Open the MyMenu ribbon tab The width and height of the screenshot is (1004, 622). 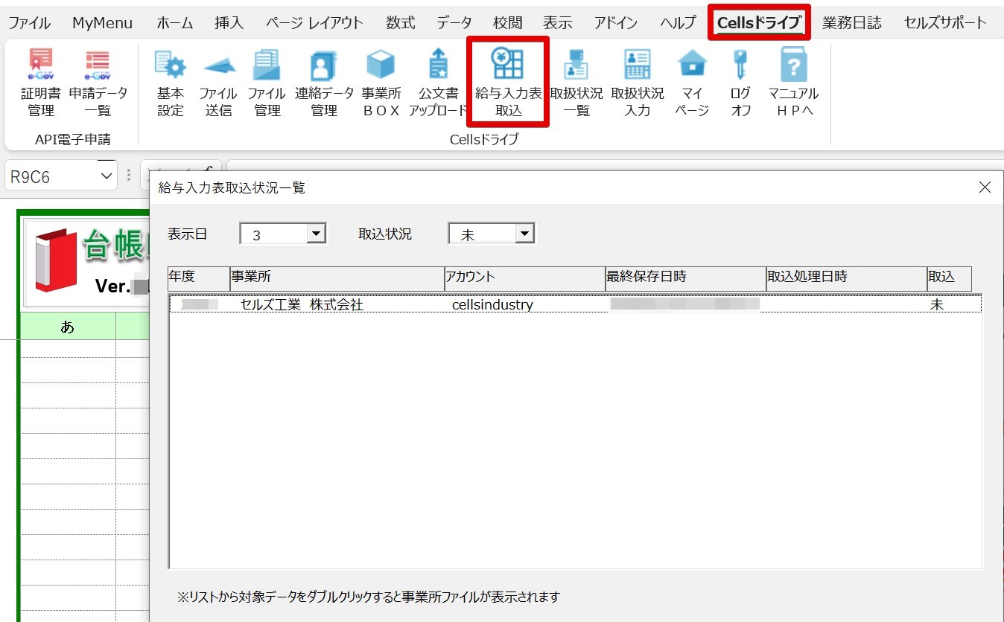103,23
